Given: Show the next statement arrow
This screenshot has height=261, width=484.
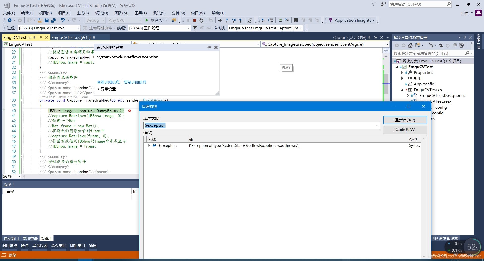Looking at the screenshot, I should pyautogui.click(x=220, y=20).
